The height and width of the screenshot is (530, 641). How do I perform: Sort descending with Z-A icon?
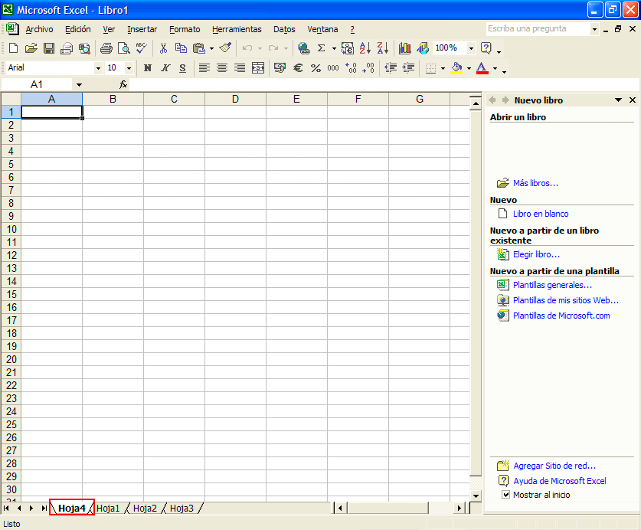coord(383,48)
